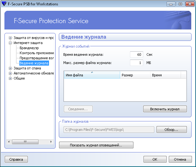Select Автоматические обновления tree item
Image resolution: width=196 pixels, height=167 pixels.
coord(34,73)
